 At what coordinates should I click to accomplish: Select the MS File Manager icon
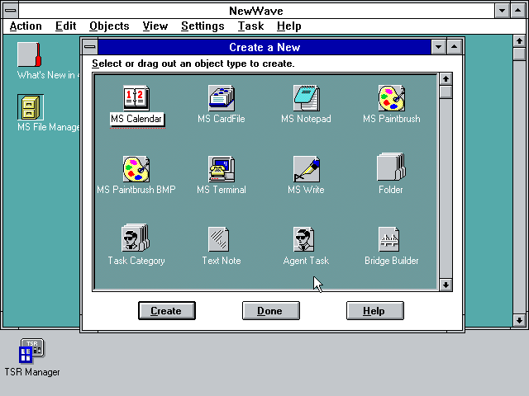pyautogui.click(x=31, y=107)
